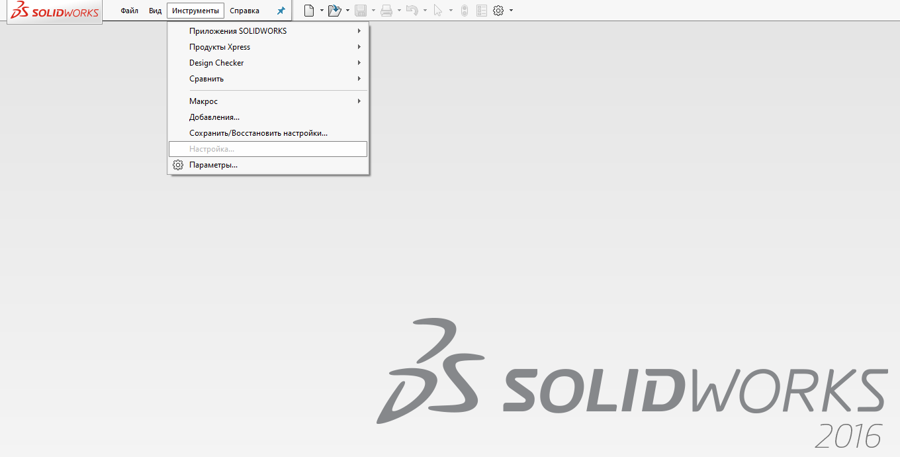The width and height of the screenshot is (900, 457).
Task: Open Параметры... from Tools menu
Action: click(x=268, y=165)
